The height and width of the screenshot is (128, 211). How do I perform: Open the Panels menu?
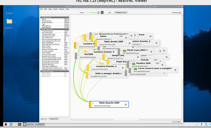(x=56, y=9)
